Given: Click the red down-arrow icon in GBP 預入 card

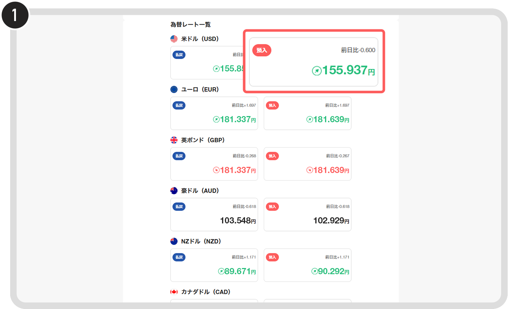Looking at the screenshot, I should tap(310, 170).
